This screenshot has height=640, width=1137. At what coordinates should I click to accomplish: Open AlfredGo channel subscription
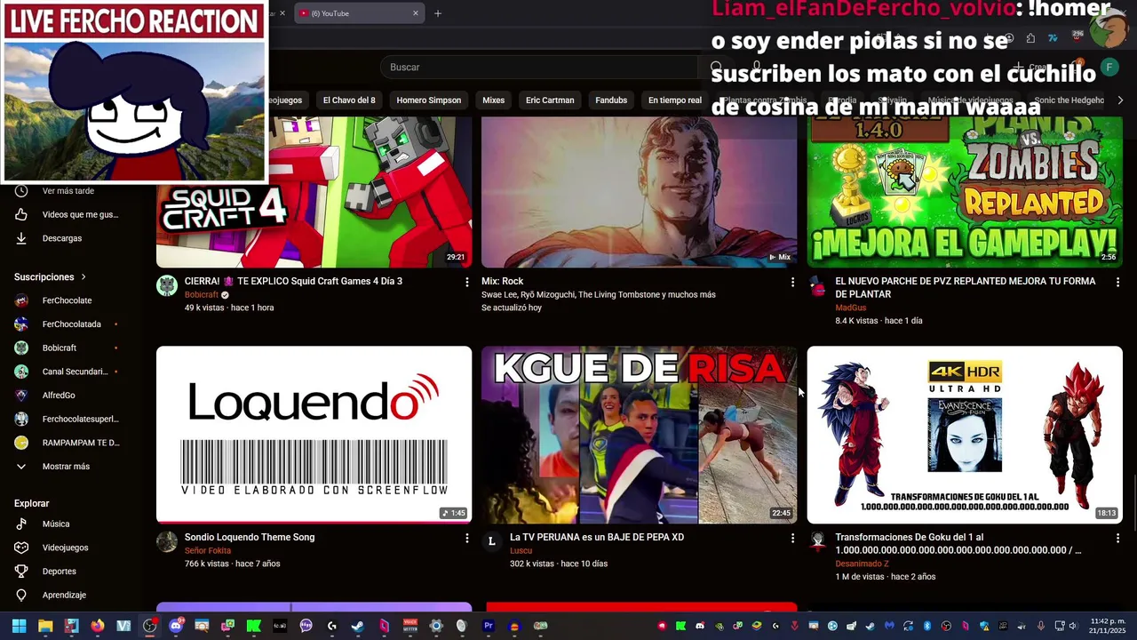pyautogui.click(x=59, y=395)
